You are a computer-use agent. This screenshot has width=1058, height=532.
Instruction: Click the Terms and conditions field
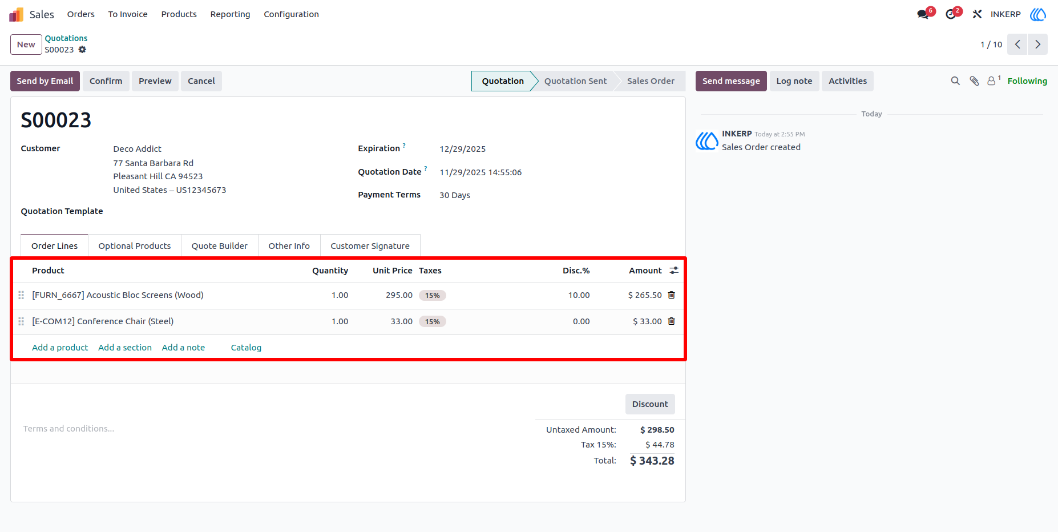click(x=68, y=429)
